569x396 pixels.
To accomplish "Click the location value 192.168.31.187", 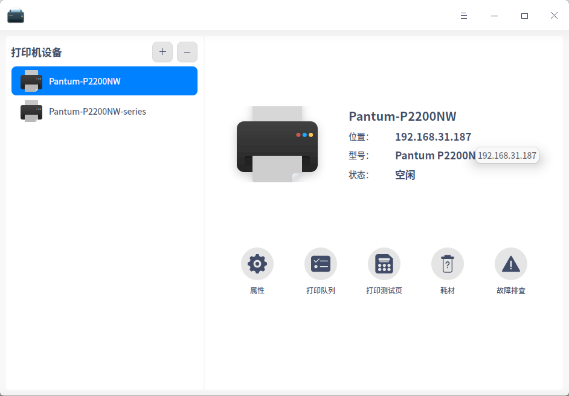I will (433, 136).
